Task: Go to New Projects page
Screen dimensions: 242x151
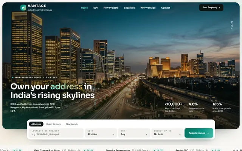Action: (111, 8)
